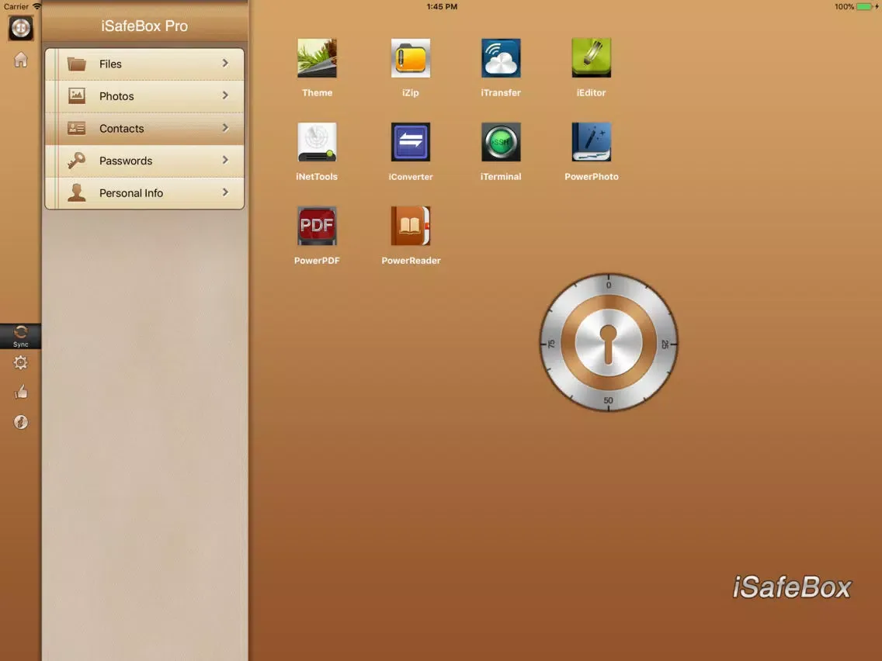882x661 pixels.
Task: Select the Contacts menu item
Action: point(144,129)
